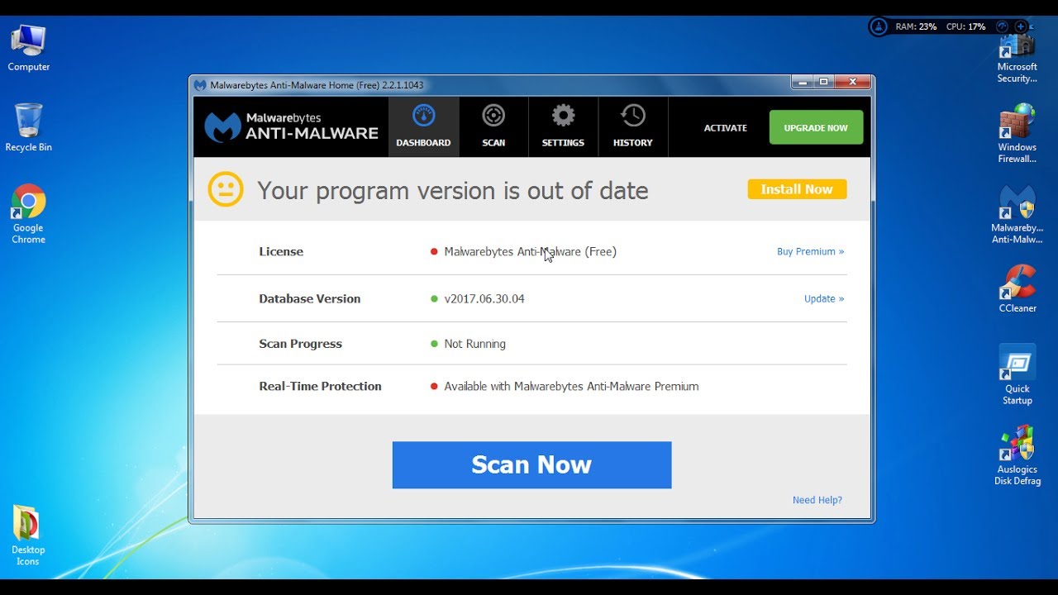Click the green Database Version status dot
This screenshot has height=595, width=1058.
434,299
